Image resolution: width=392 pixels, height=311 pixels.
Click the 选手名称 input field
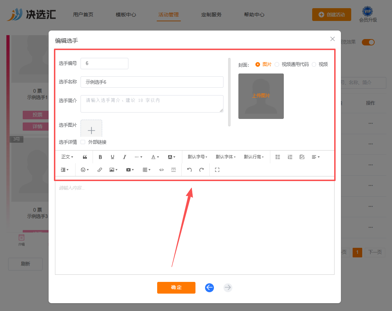(152, 82)
